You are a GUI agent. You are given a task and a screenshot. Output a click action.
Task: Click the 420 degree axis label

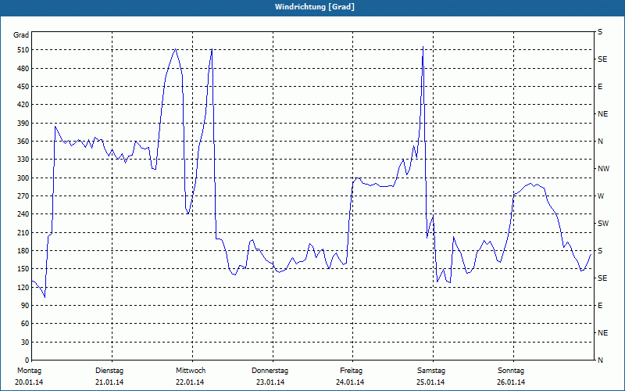(x=23, y=105)
